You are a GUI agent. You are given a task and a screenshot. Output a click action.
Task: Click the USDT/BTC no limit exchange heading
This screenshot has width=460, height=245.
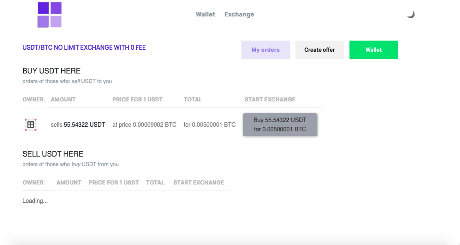[84, 48]
